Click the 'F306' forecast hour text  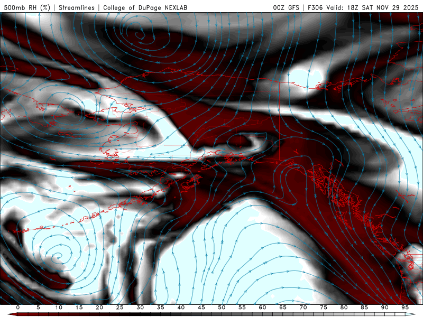pyautogui.click(x=315, y=7)
